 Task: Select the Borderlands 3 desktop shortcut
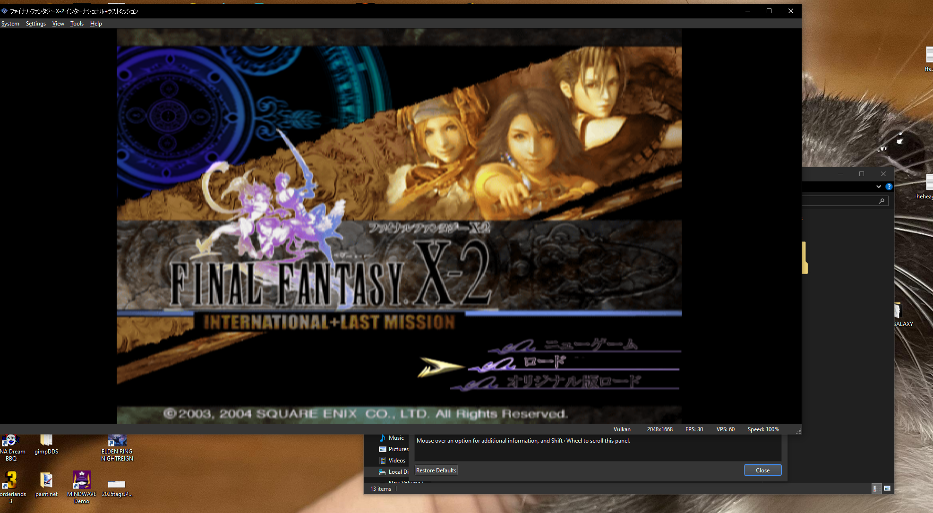pyautogui.click(x=11, y=487)
